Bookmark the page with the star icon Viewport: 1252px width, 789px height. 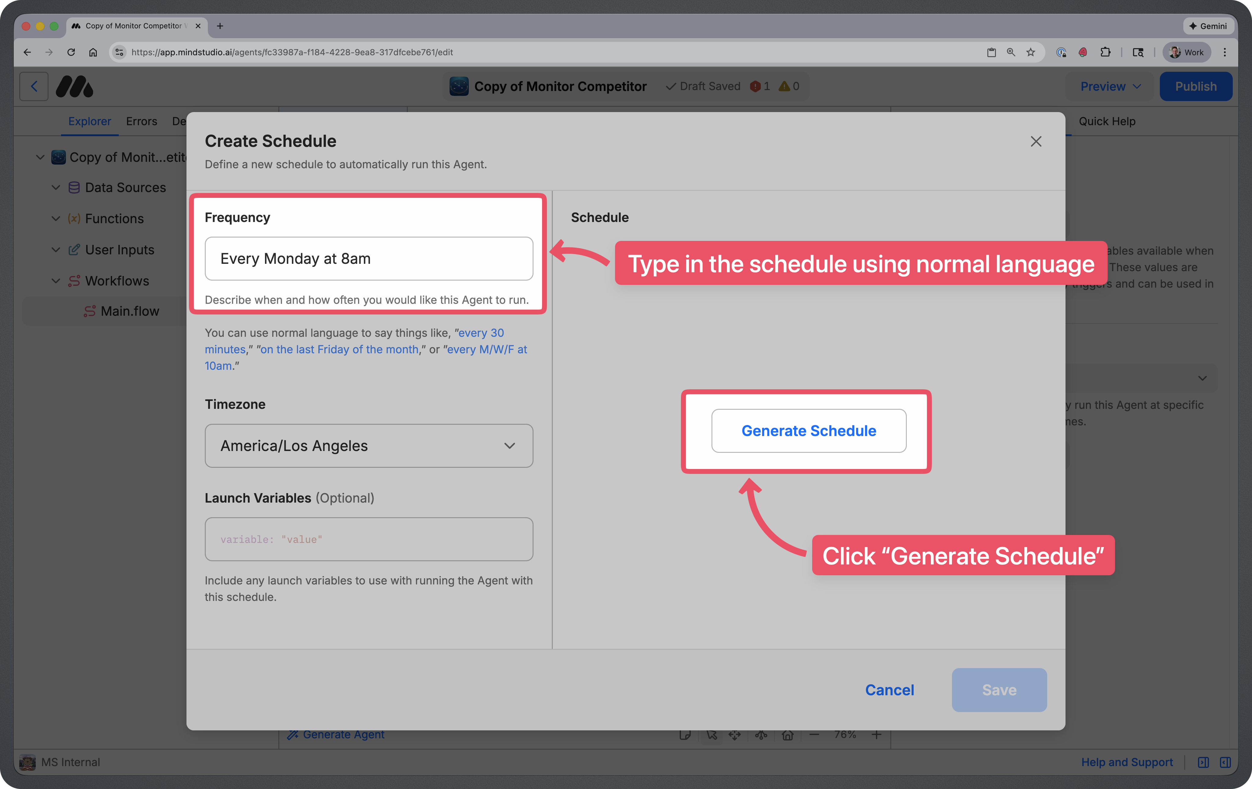click(x=1030, y=53)
